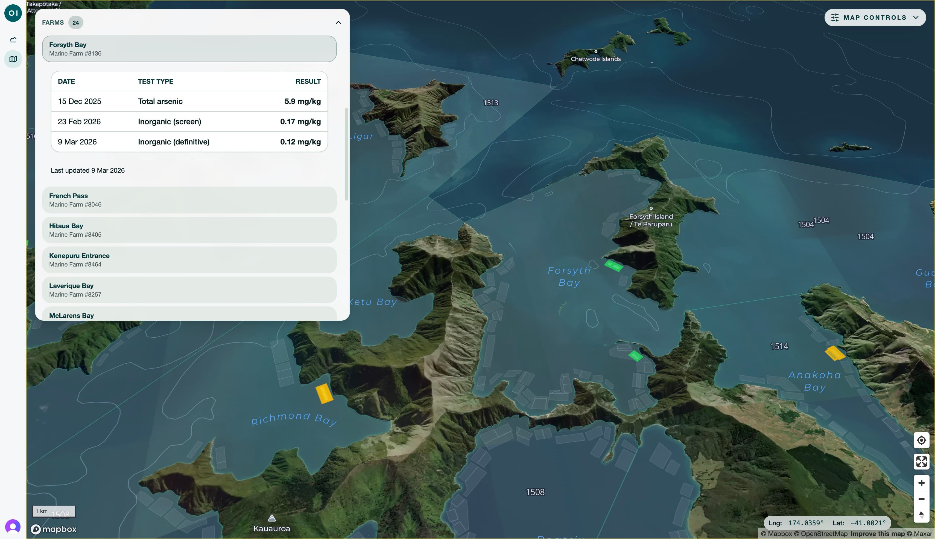Click the geolocate icon on the map
The image size is (935, 539).
(x=922, y=440)
